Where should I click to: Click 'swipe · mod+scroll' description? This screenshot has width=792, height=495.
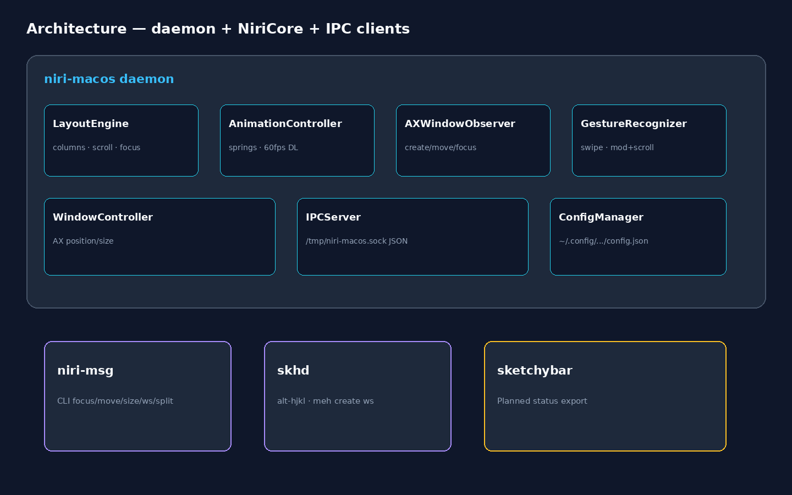pos(617,147)
